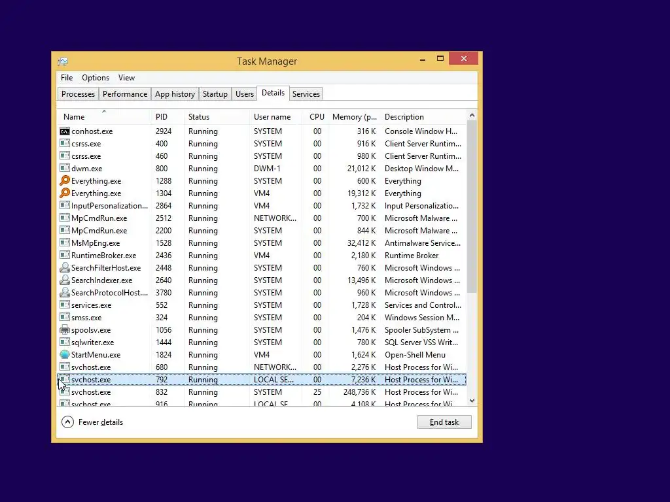
Task: Click the icon of svchost.exe PID 832
Action: [x=65, y=392]
